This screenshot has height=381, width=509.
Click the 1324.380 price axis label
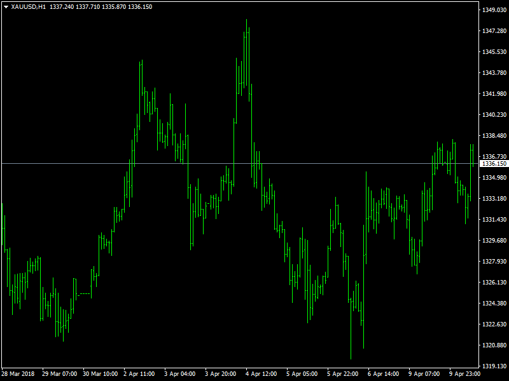[x=494, y=304]
